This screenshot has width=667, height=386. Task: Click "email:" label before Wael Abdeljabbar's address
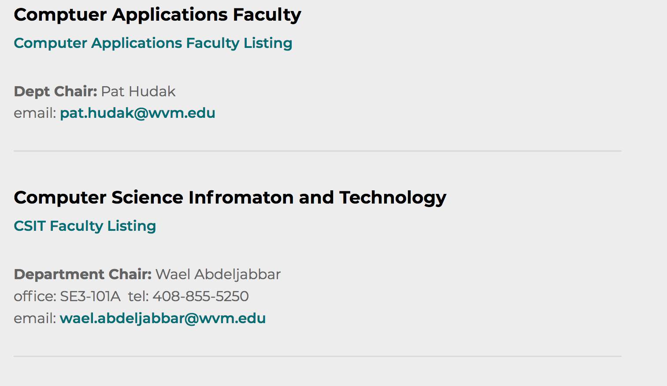tap(35, 318)
